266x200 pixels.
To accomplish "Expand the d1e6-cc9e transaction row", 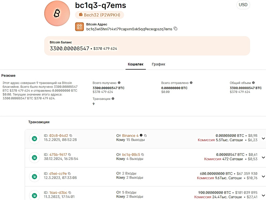I will 263,177.
